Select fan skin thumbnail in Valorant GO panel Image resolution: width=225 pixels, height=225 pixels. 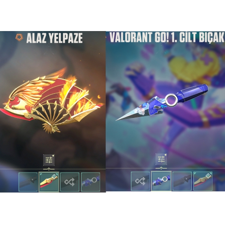[203, 181]
